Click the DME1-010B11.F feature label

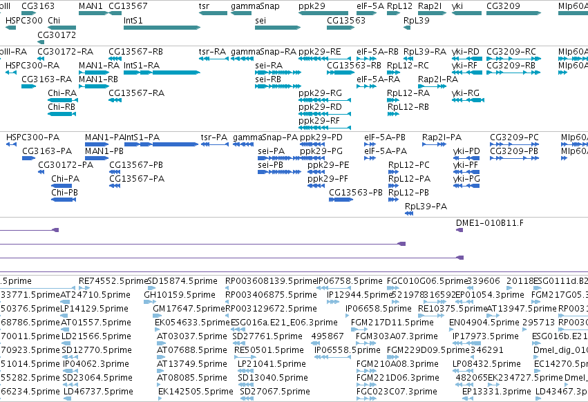pos(489,222)
